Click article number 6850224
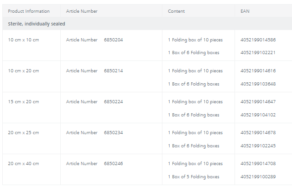The height and width of the screenshot is (191, 292). click(113, 102)
